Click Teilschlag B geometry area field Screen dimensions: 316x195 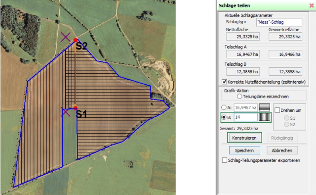(285, 72)
